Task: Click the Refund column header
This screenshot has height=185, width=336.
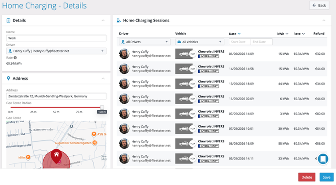Action: point(319,33)
